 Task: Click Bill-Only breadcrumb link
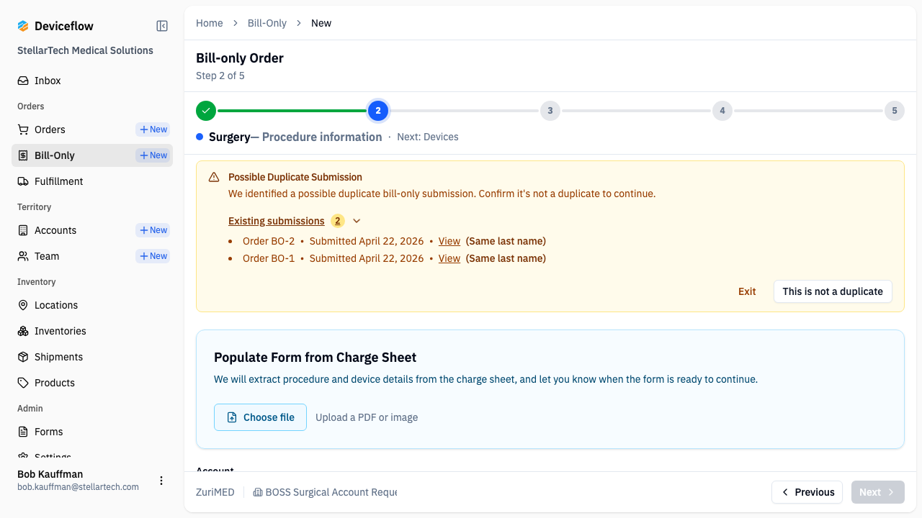pyautogui.click(x=267, y=23)
